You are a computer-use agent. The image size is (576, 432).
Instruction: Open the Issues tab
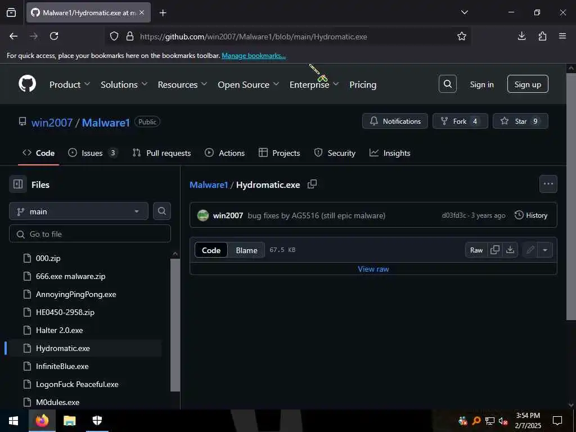93,153
